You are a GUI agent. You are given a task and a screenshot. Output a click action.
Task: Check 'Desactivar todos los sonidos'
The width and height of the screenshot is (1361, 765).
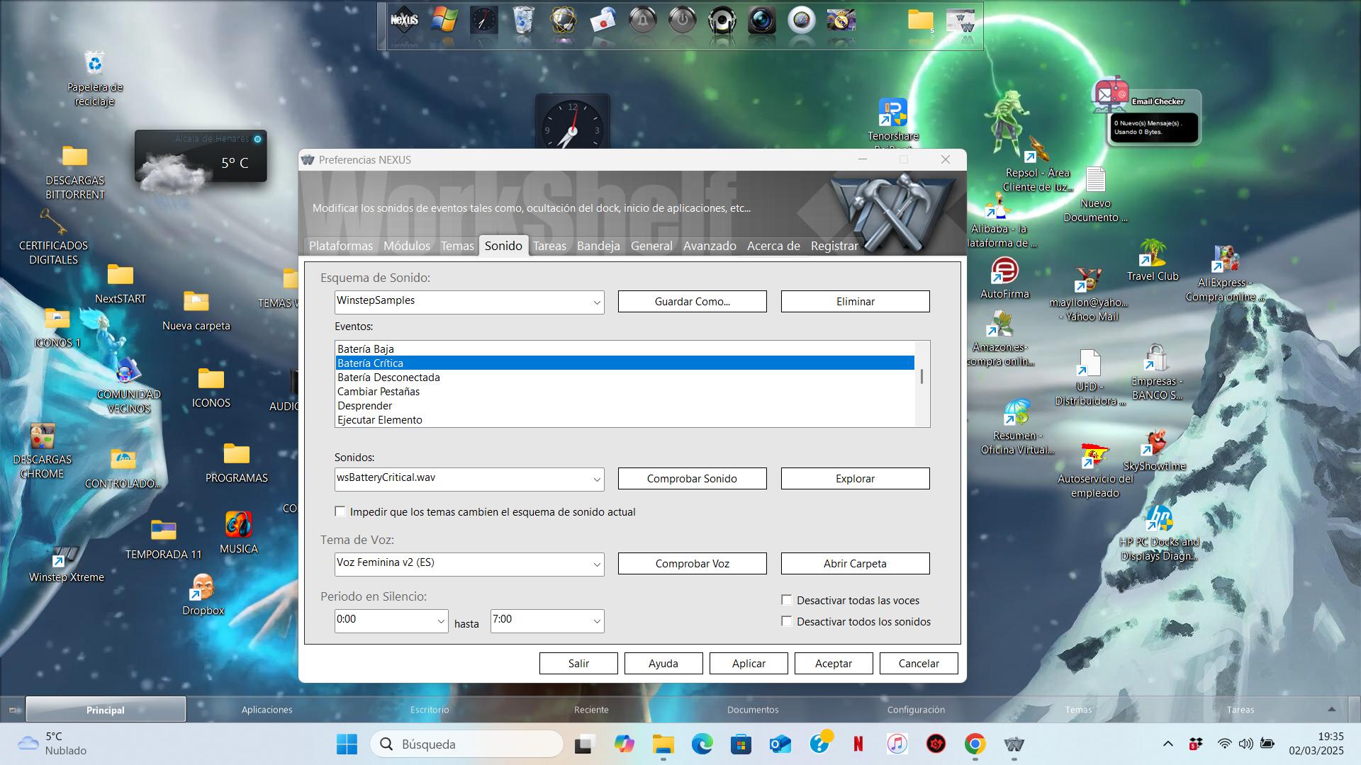click(787, 621)
